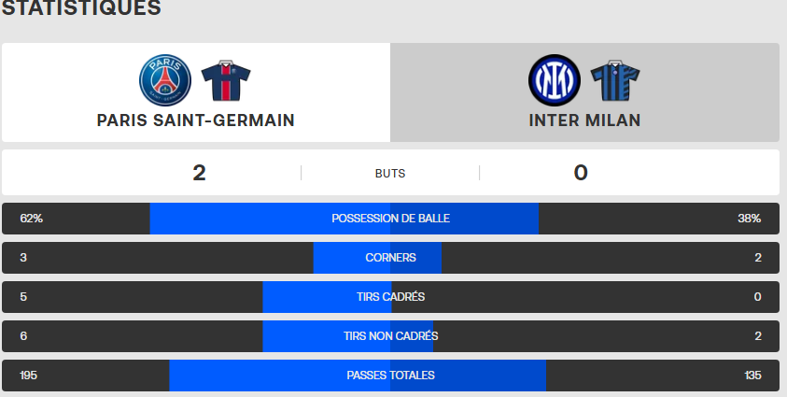Click the Paris Saint-Germain club crest

click(x=165, y=79)
